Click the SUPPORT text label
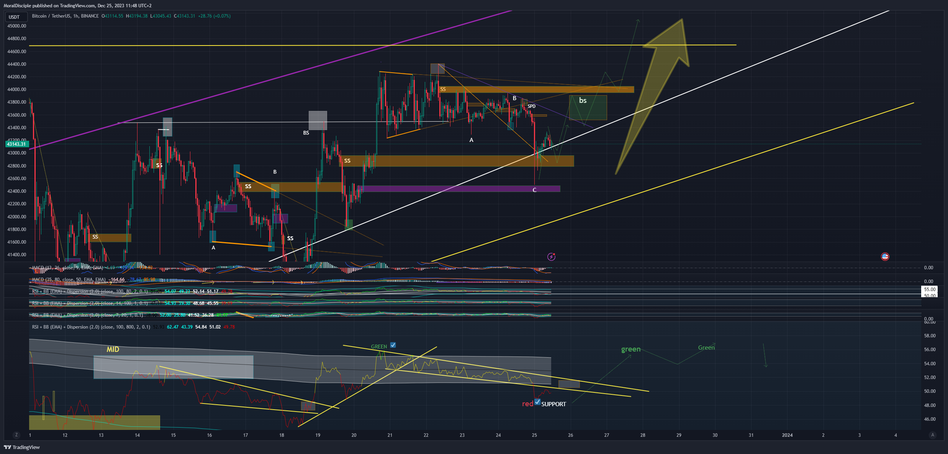 pos(553,404)
